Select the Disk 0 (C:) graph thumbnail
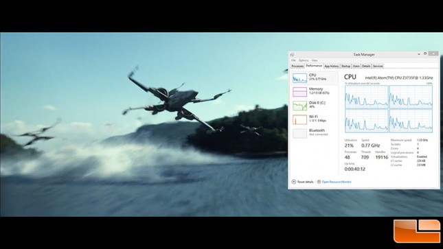 pos(299,106)
